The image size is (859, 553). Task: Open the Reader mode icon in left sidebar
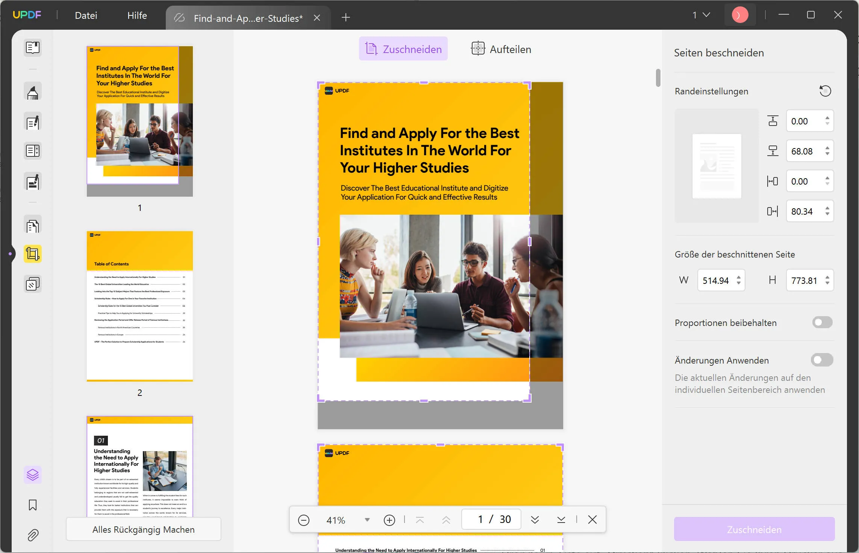[x=33, y=48]
